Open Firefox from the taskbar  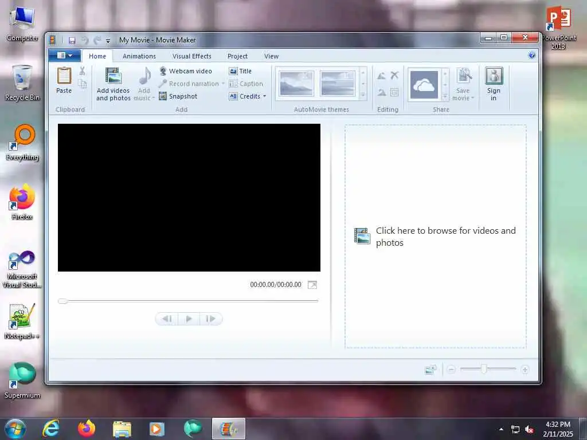click(x=87, y=429)
